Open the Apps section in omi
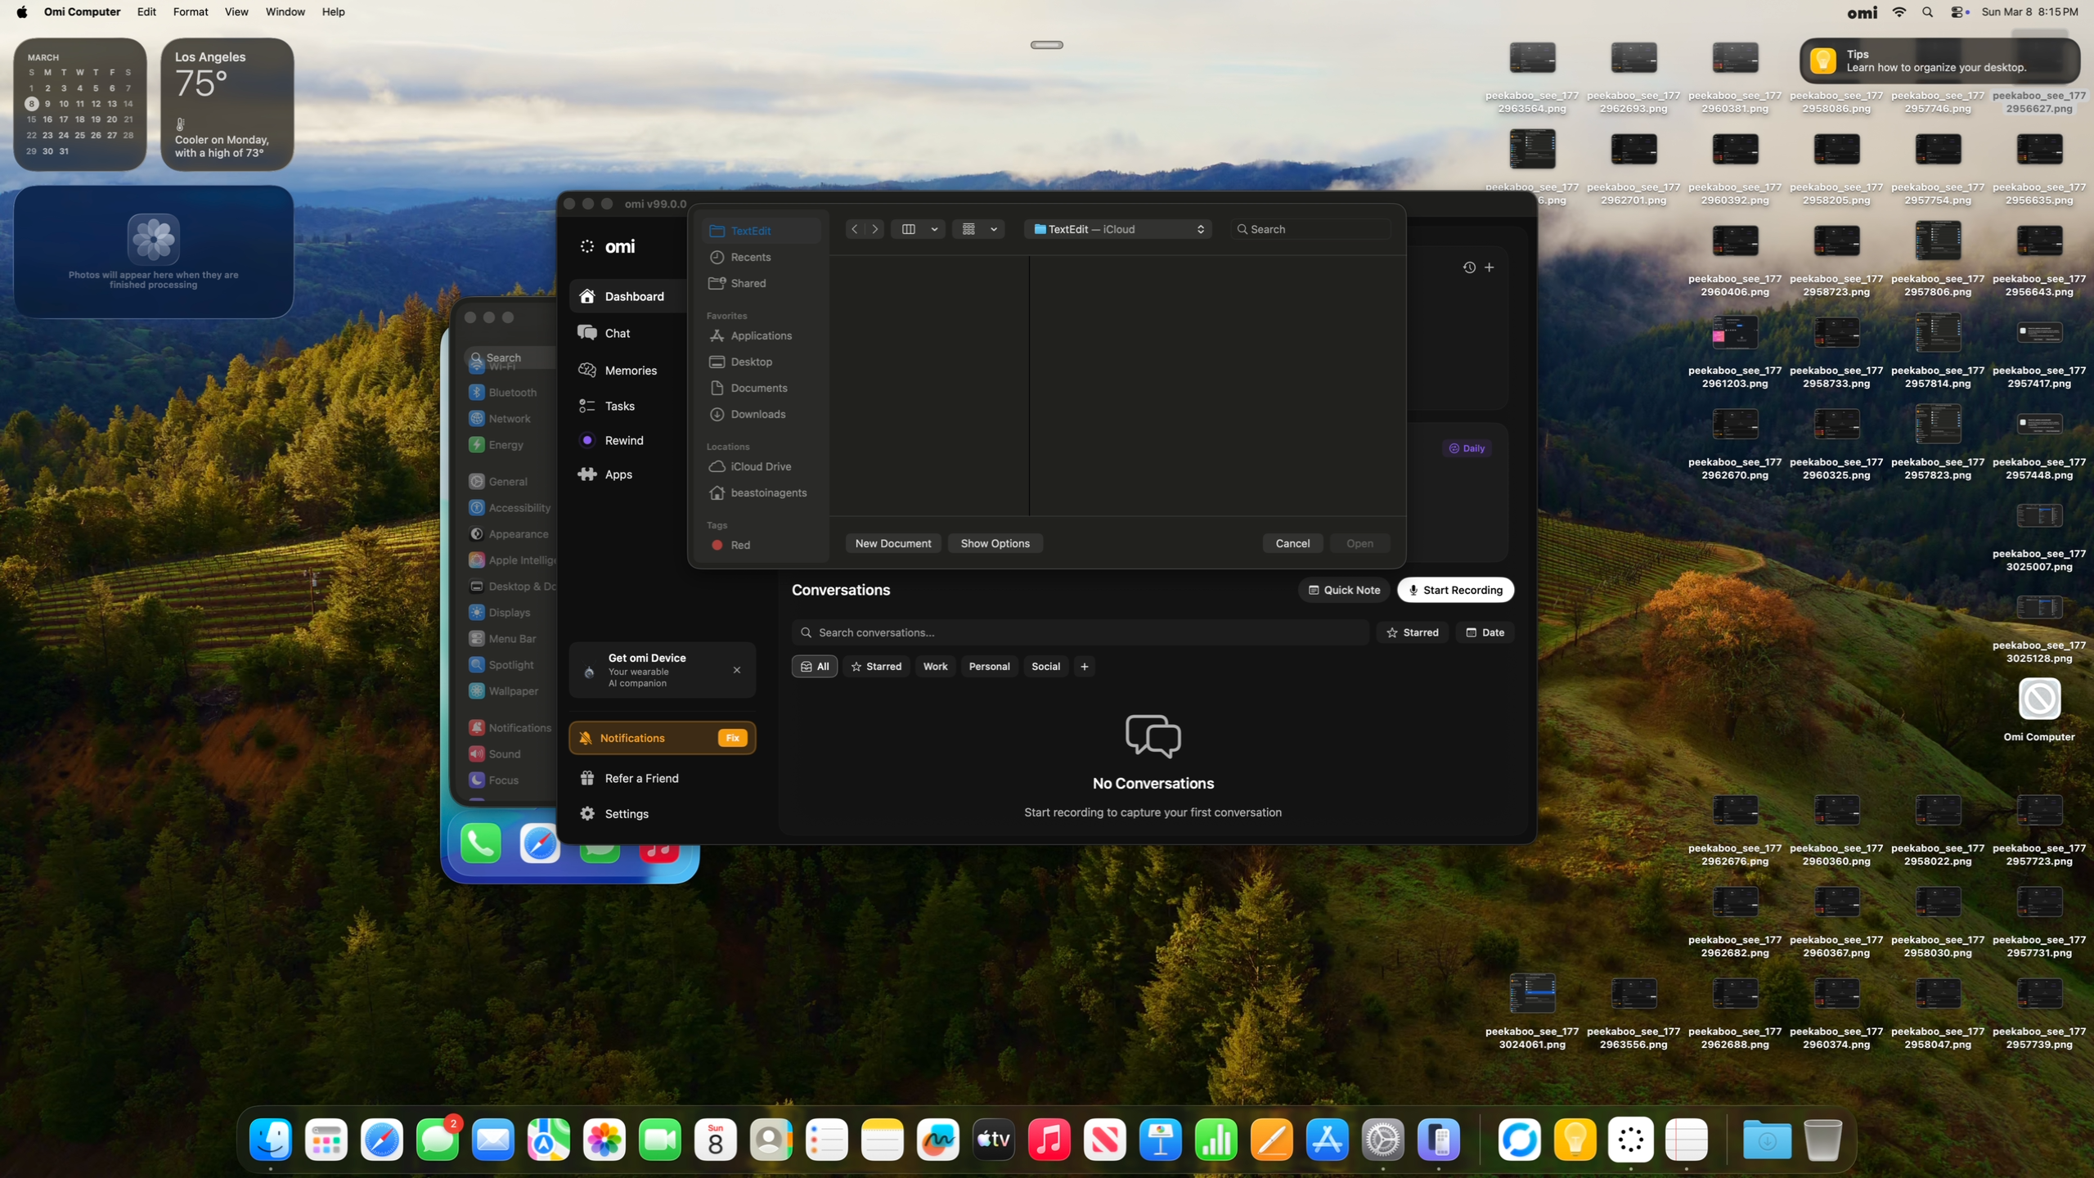Screen dimensions: 2094x1178 [x=618, y=474]
